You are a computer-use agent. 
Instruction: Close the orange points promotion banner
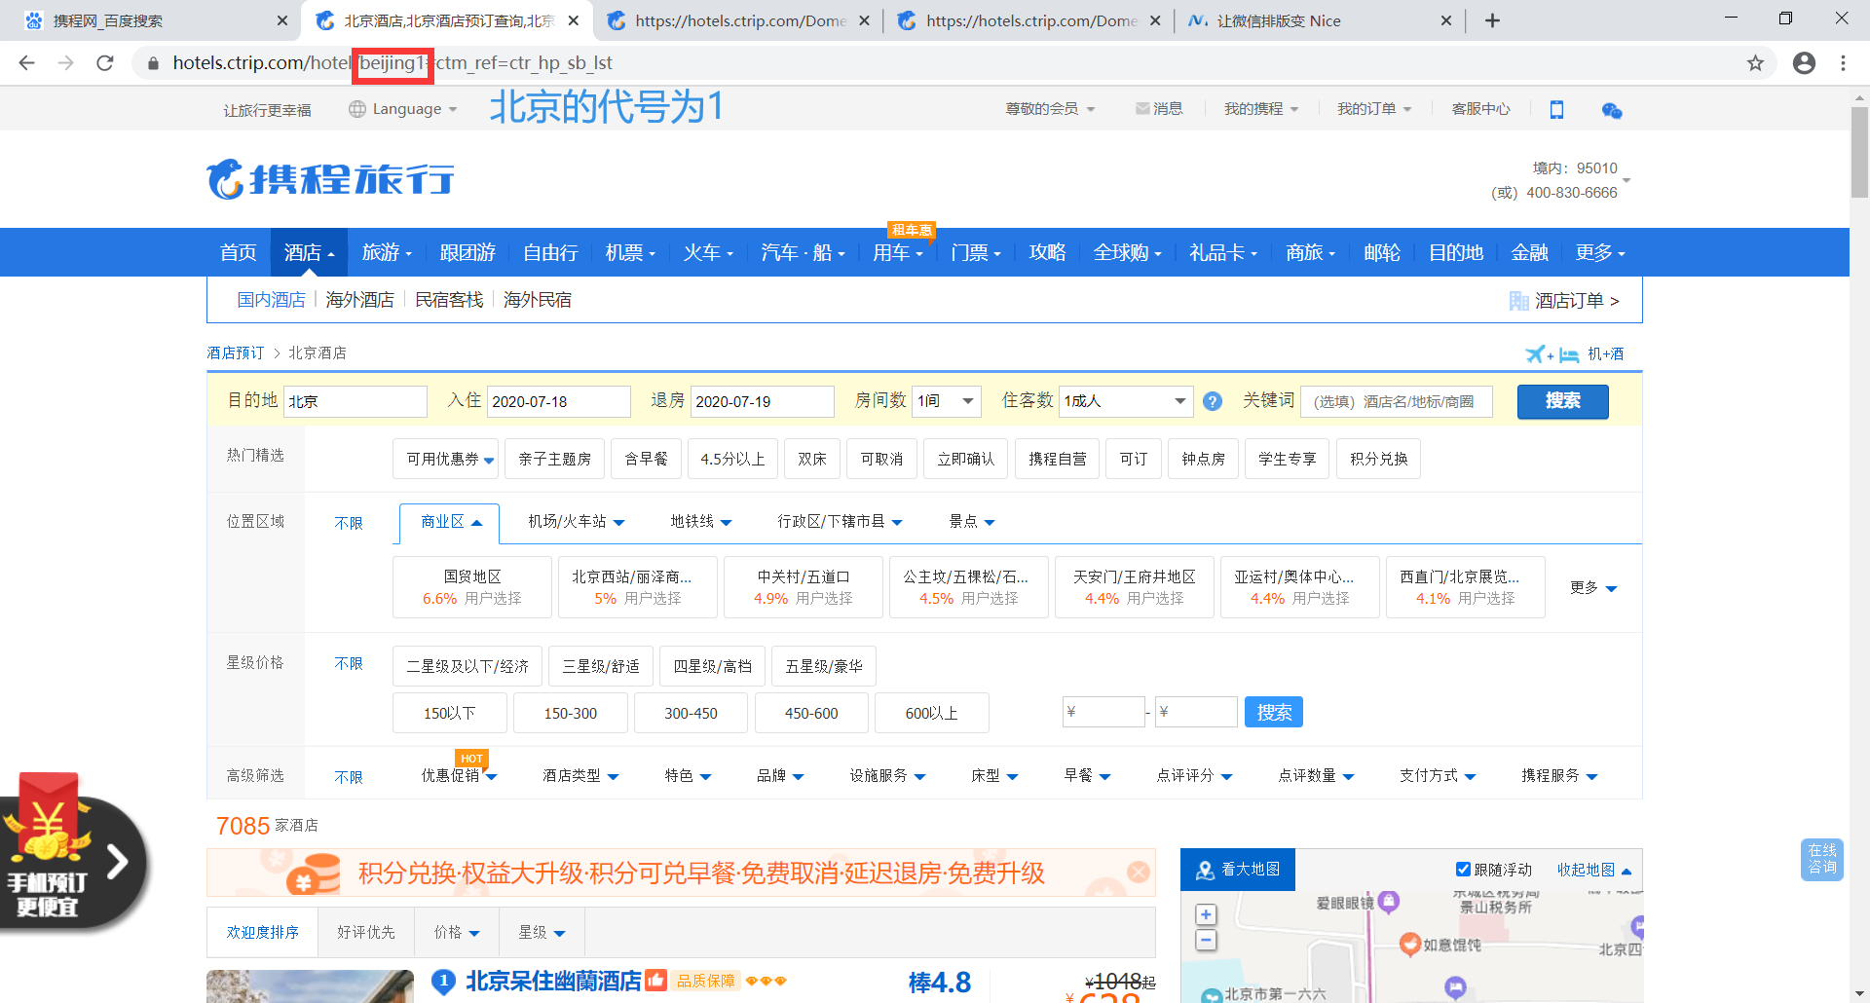click(x=1139, y=873)
